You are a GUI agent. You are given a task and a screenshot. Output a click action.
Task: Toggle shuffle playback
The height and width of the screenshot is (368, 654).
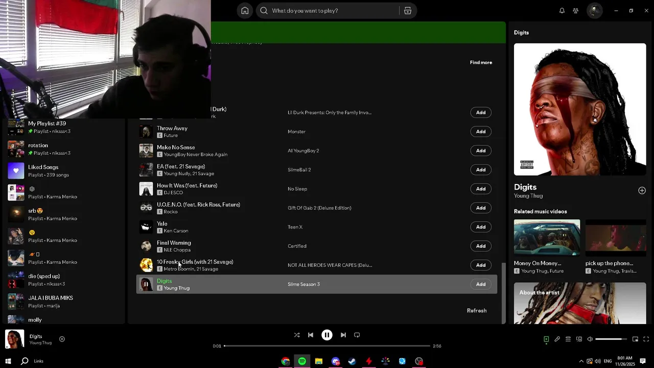pos(297,335)
